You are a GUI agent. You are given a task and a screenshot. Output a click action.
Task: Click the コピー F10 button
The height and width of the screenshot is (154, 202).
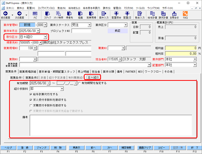click(161, 147)
